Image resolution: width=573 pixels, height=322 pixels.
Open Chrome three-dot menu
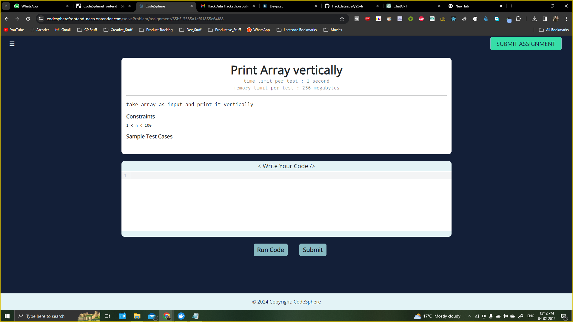(566, 19)
